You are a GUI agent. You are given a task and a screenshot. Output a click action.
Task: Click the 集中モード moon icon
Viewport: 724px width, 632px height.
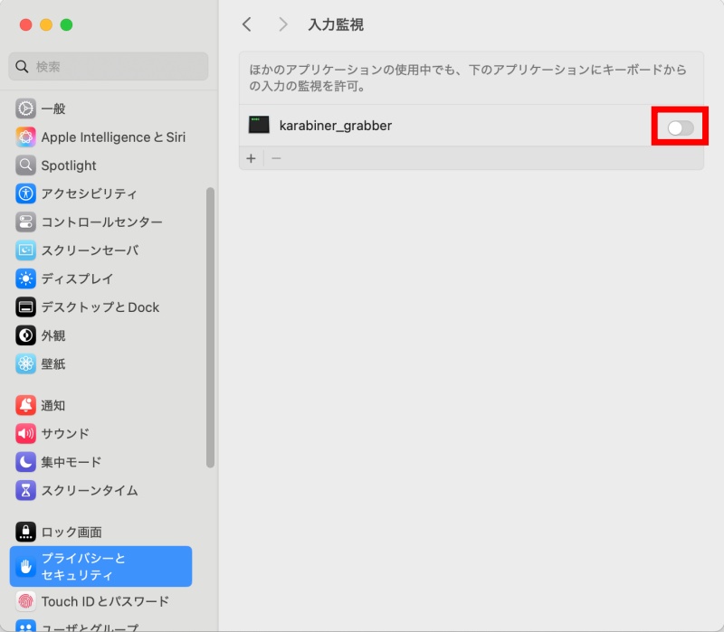25,462
